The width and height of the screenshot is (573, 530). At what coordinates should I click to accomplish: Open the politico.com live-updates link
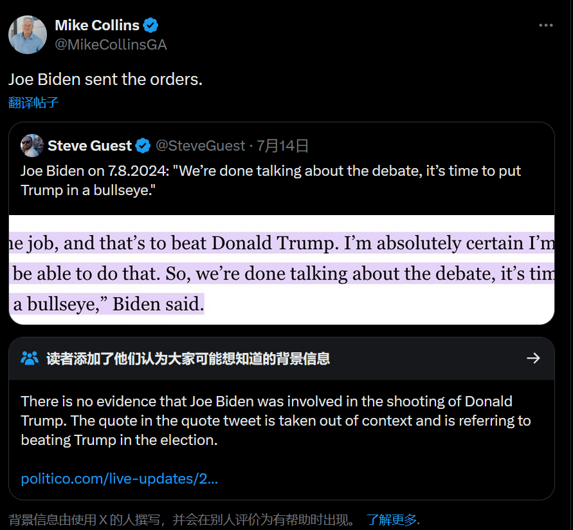[x=120, y=479]
